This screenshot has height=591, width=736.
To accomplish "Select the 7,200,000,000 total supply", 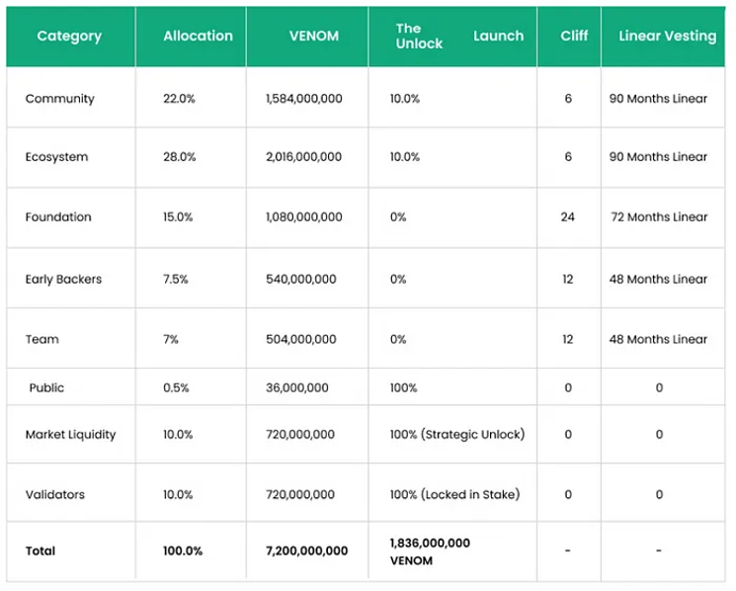I will coord(306,550).
